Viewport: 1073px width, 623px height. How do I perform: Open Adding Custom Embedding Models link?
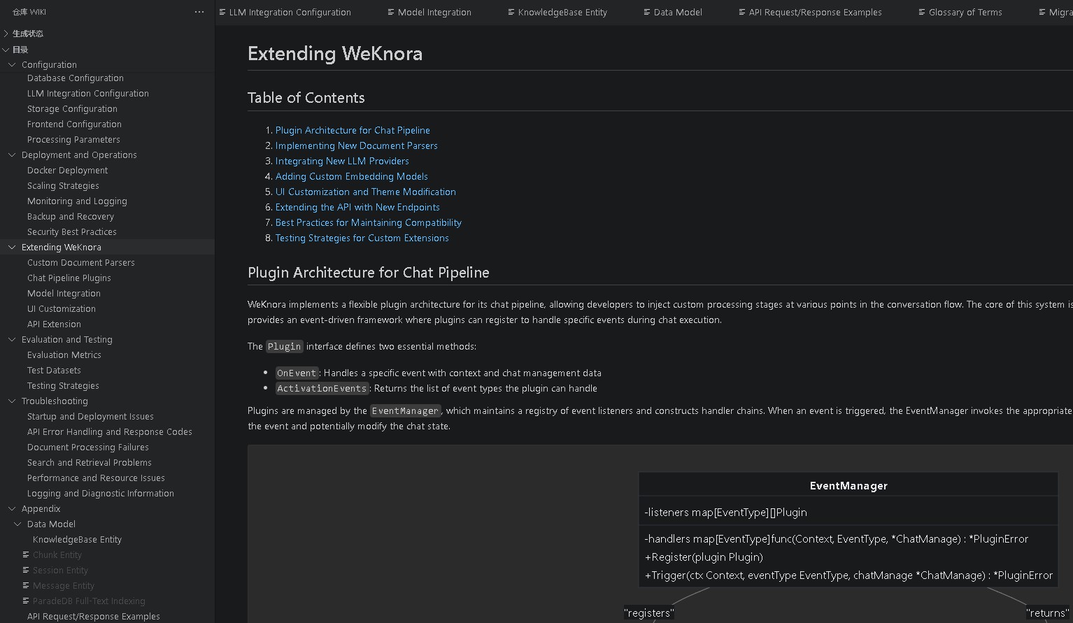click(352, 176)
